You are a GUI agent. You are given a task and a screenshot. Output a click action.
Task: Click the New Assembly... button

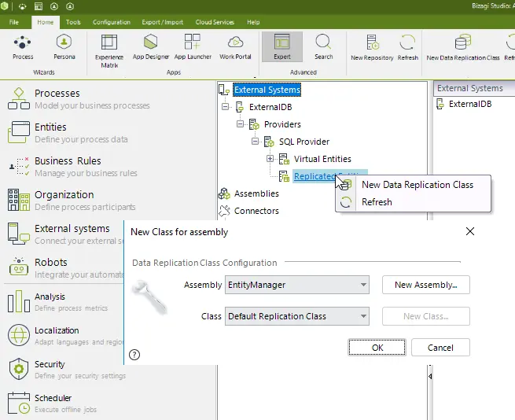[426, 285]
